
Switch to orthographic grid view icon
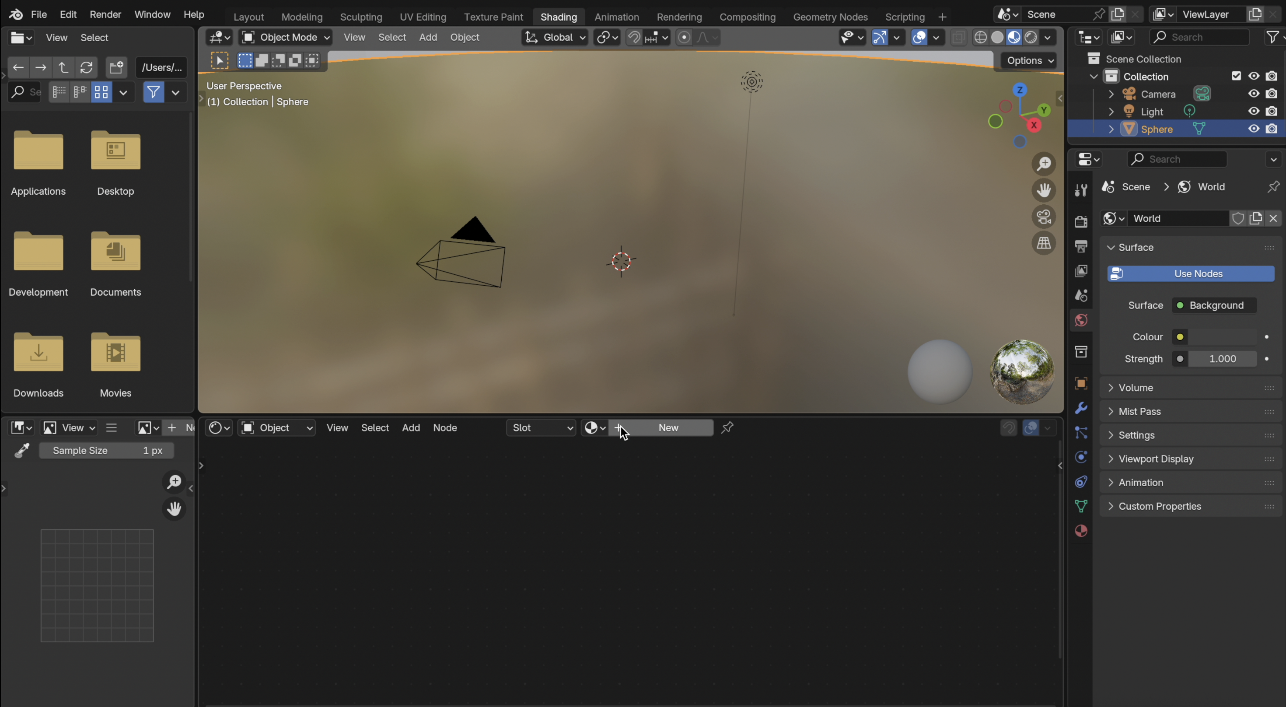[x=1043, y=244]
